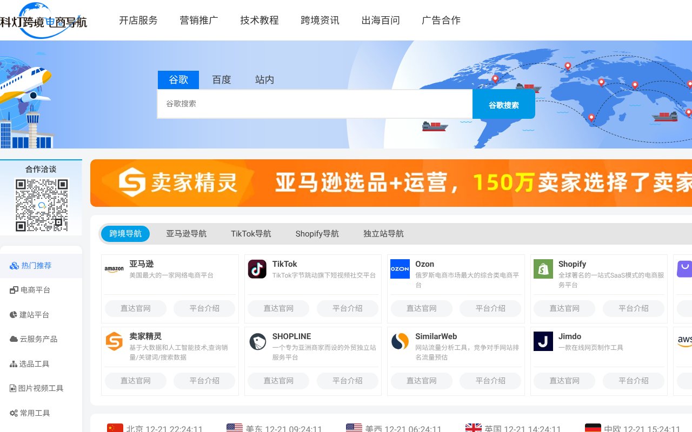Viewport: 692px width, 432px height.
Task: Click the 建站平台 sidebar icon
Action: pos(14,314)
